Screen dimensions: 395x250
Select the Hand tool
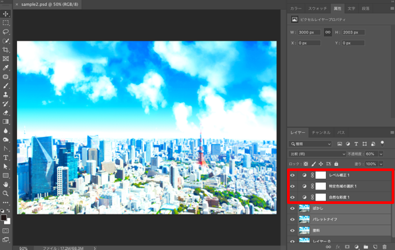[5, 185]
